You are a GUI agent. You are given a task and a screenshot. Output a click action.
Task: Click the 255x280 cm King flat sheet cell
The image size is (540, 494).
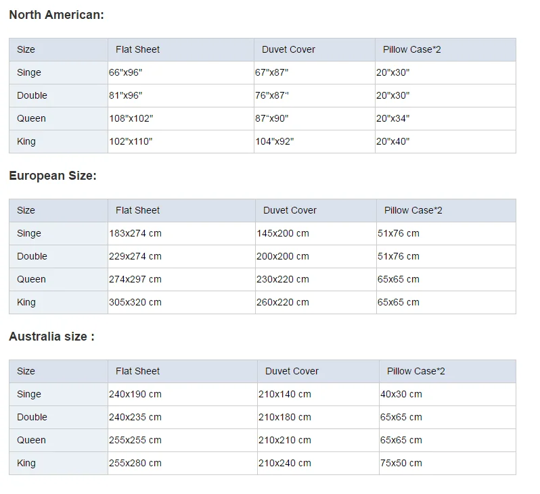pos(135,463)
